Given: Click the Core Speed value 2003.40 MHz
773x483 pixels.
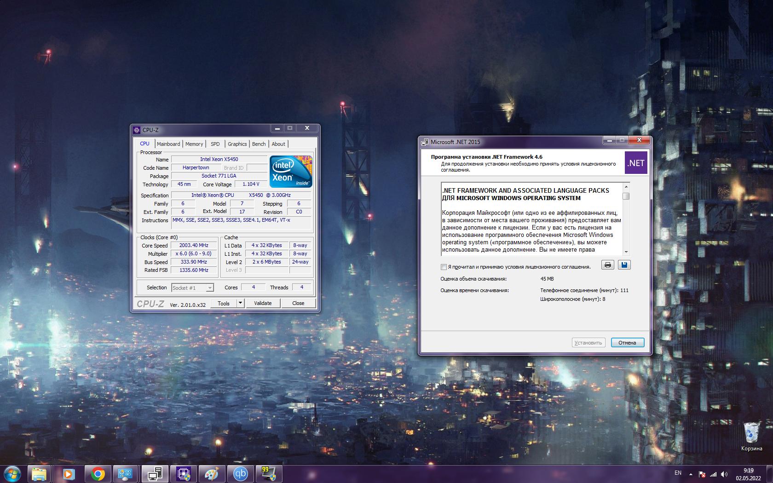Looking at the screenshot, I should pos(194,245).
